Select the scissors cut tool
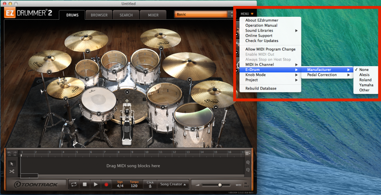 click(x=12, y=171)
